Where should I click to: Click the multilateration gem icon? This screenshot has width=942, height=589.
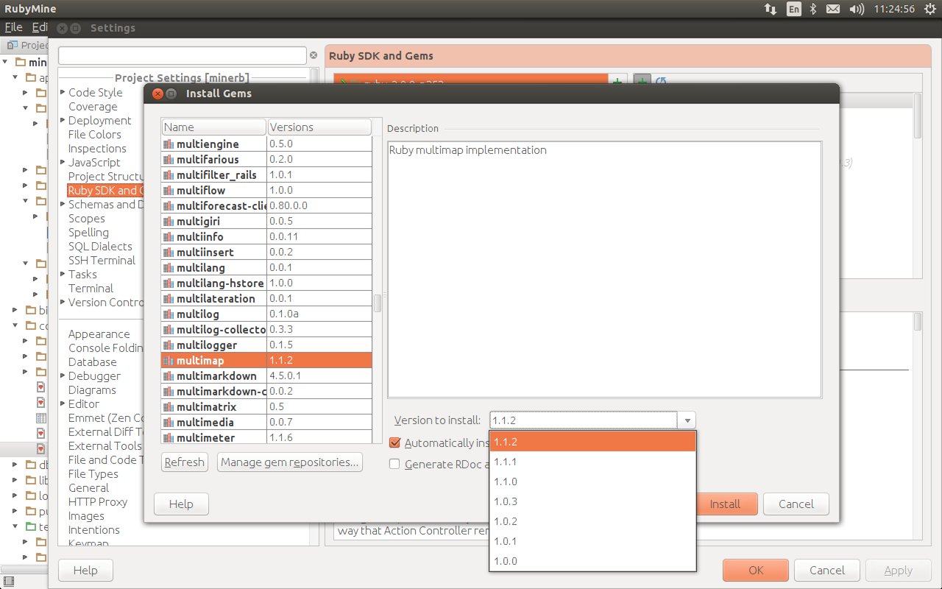click(169, 299)
